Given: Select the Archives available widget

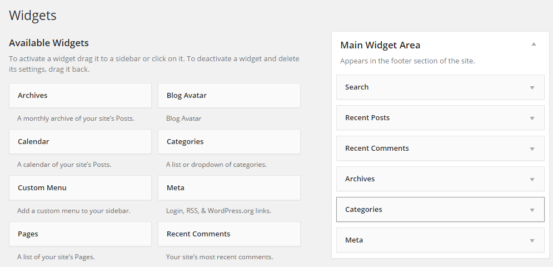Looking at the screenshot, I should [80, 95].
